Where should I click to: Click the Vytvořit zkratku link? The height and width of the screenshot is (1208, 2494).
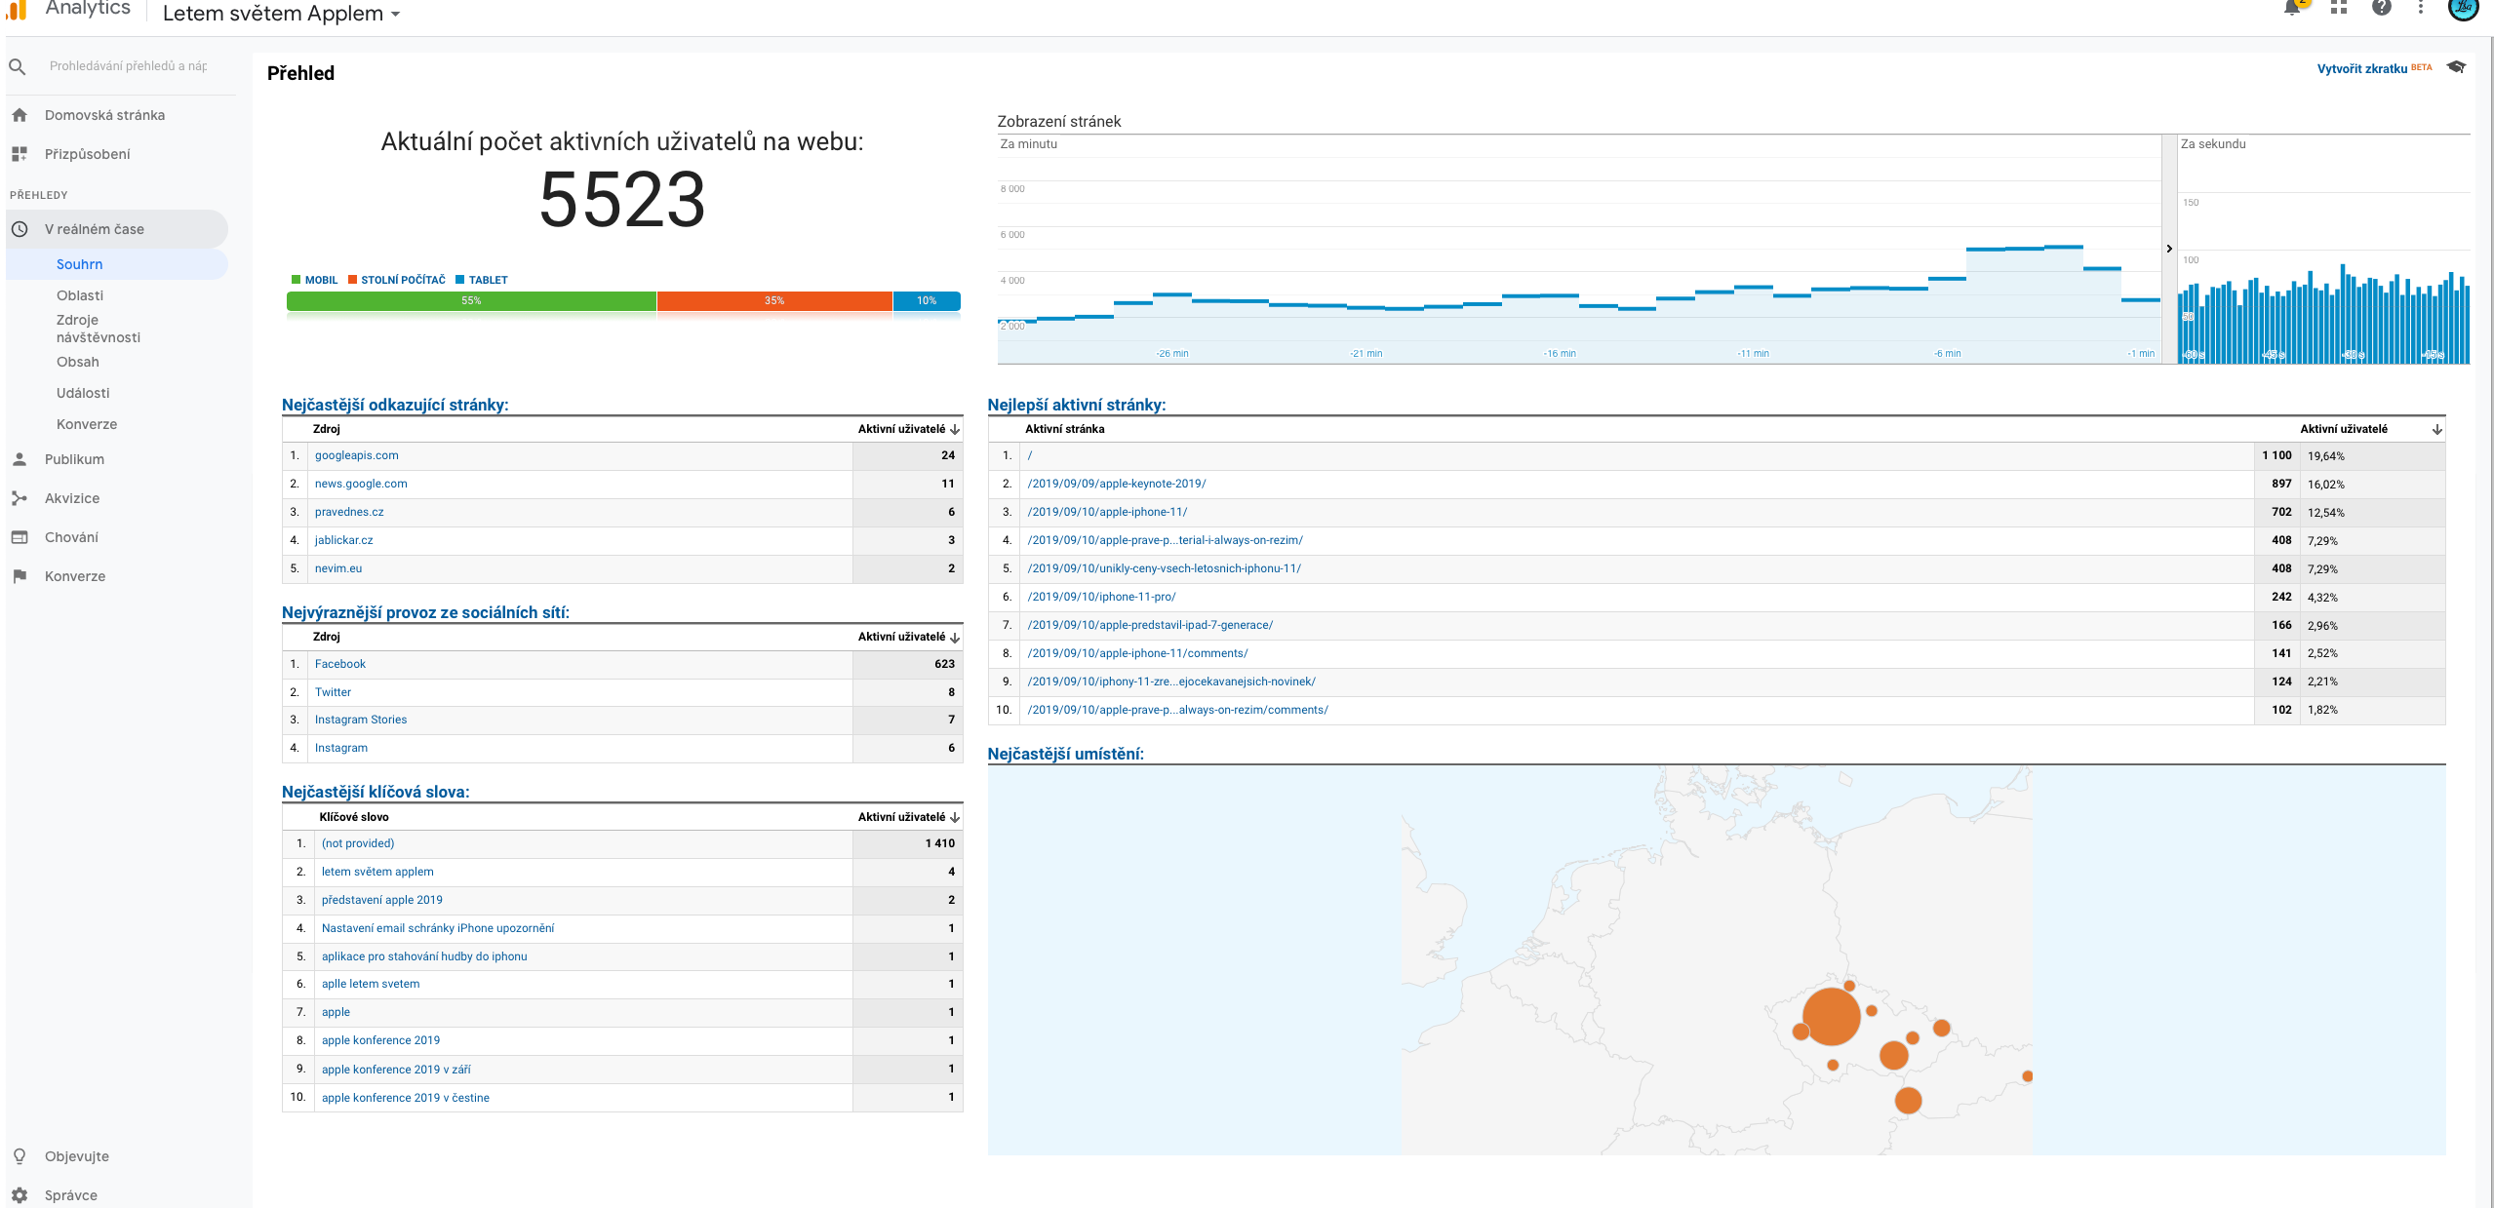click(2363, 68)
